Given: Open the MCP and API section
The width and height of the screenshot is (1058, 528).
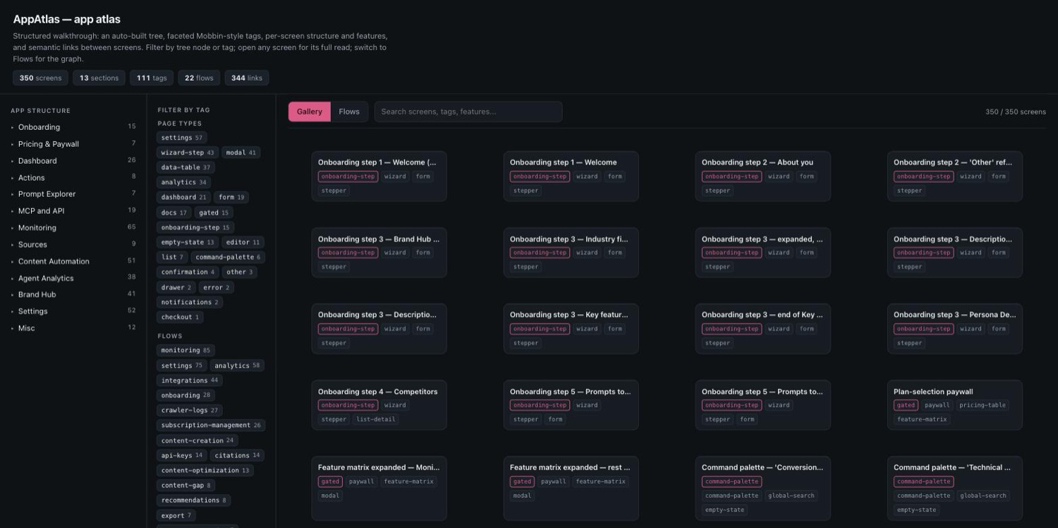Looking at the screenshot, I should click(x=73, y=210).
